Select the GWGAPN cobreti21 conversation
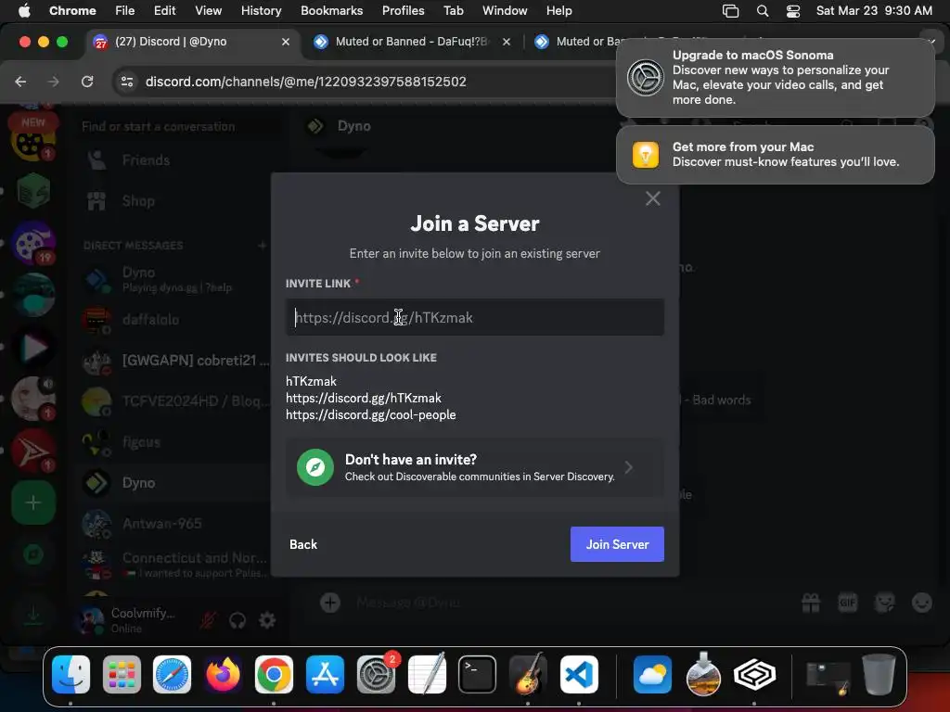 pyautogui.click(x=175, y=361)
